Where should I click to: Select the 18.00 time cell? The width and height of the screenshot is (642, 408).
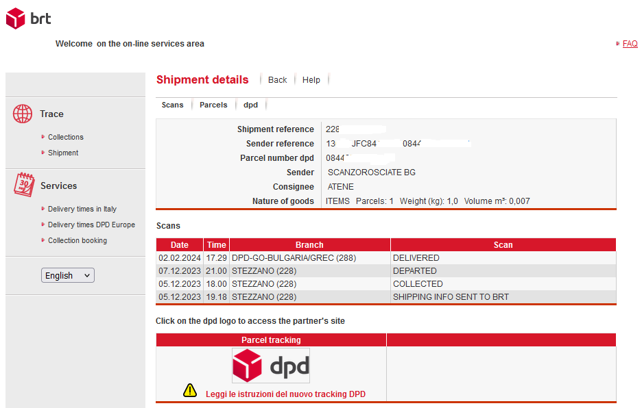pos(216,284)
